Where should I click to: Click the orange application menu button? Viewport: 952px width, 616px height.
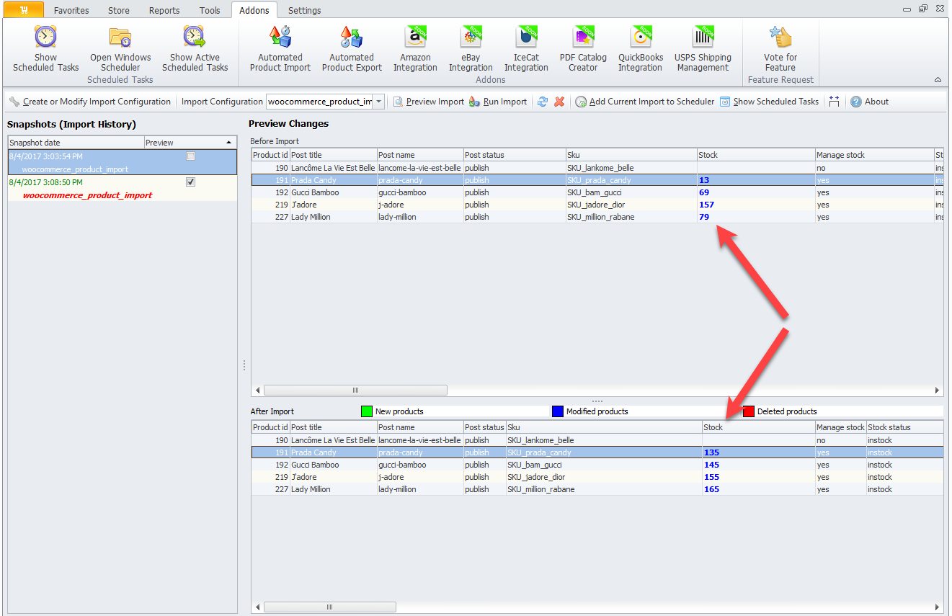click(24, 10)
